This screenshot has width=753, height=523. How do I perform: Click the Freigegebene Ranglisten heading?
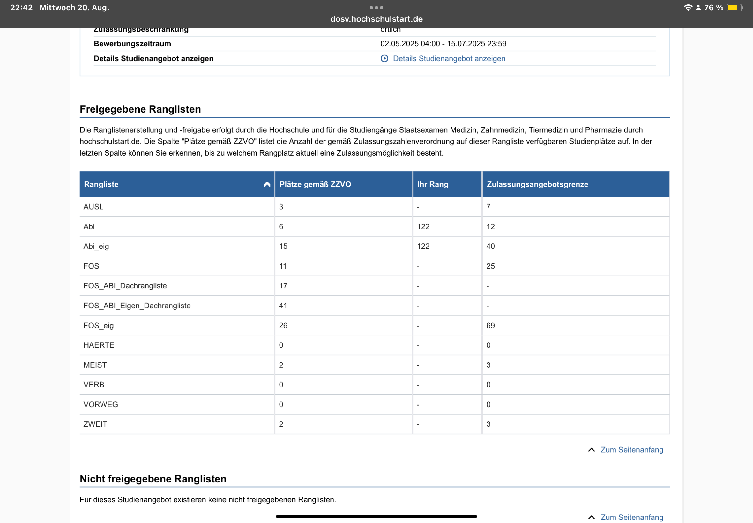(x=140, y=109)
